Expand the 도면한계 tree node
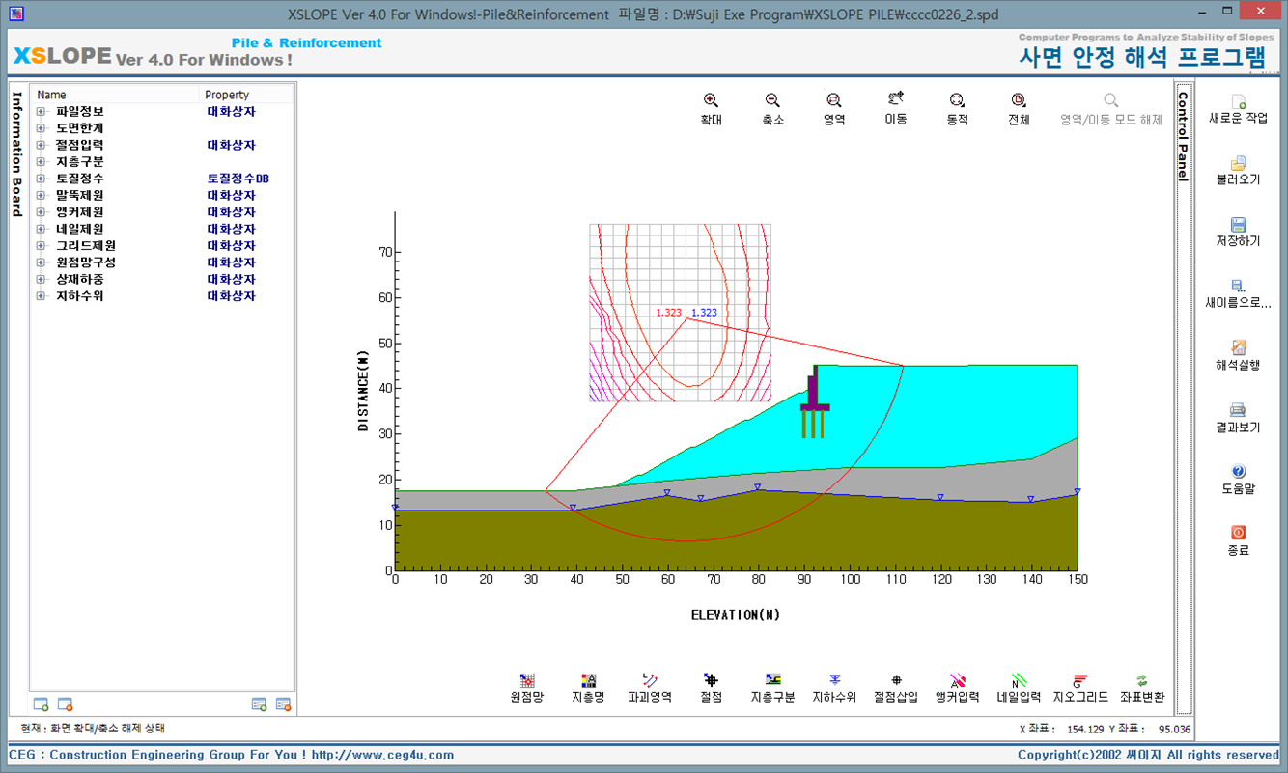The height and width of the screenshot is (773, 1288). [x=41, y=127]
